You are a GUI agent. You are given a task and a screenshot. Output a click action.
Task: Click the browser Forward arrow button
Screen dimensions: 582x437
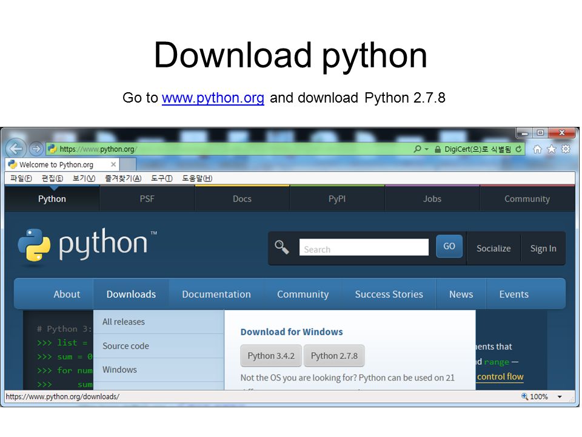tap(36, 149)
